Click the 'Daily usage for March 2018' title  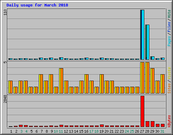coord(37,5)
